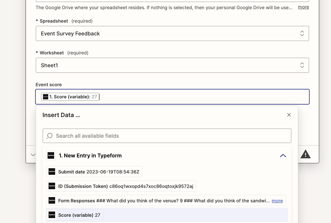Expand the chevron at the panel's bottom left
Viewport: 331px width, 223px height.
[x=33, y=155]
